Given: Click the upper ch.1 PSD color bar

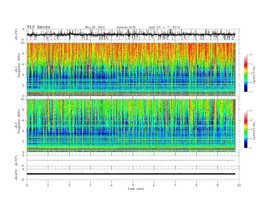Looking at the screenshot, I should click(246, 73).
